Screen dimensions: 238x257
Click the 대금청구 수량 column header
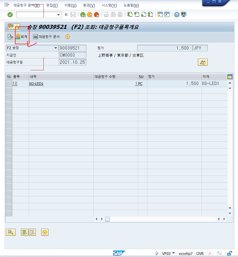click(x=116, y=77)
